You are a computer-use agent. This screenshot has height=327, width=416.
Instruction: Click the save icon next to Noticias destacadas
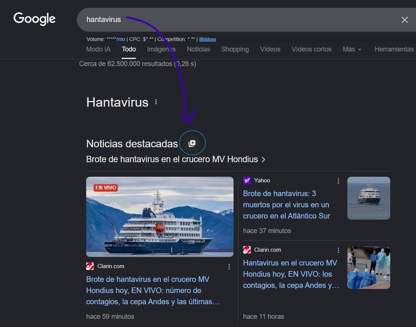click(x=192, y=143)
